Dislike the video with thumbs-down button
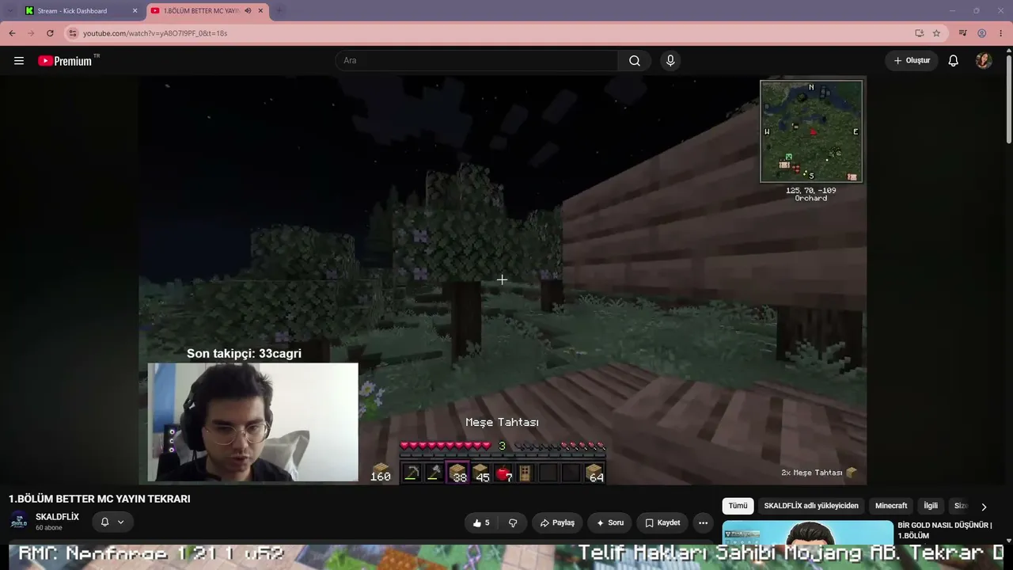 [513, 522]
